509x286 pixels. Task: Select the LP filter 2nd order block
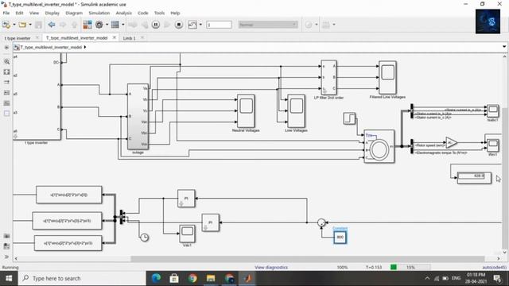tap(328, 77)
